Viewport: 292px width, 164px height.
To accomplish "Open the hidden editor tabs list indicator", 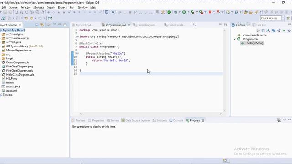I will click(194, 25).
